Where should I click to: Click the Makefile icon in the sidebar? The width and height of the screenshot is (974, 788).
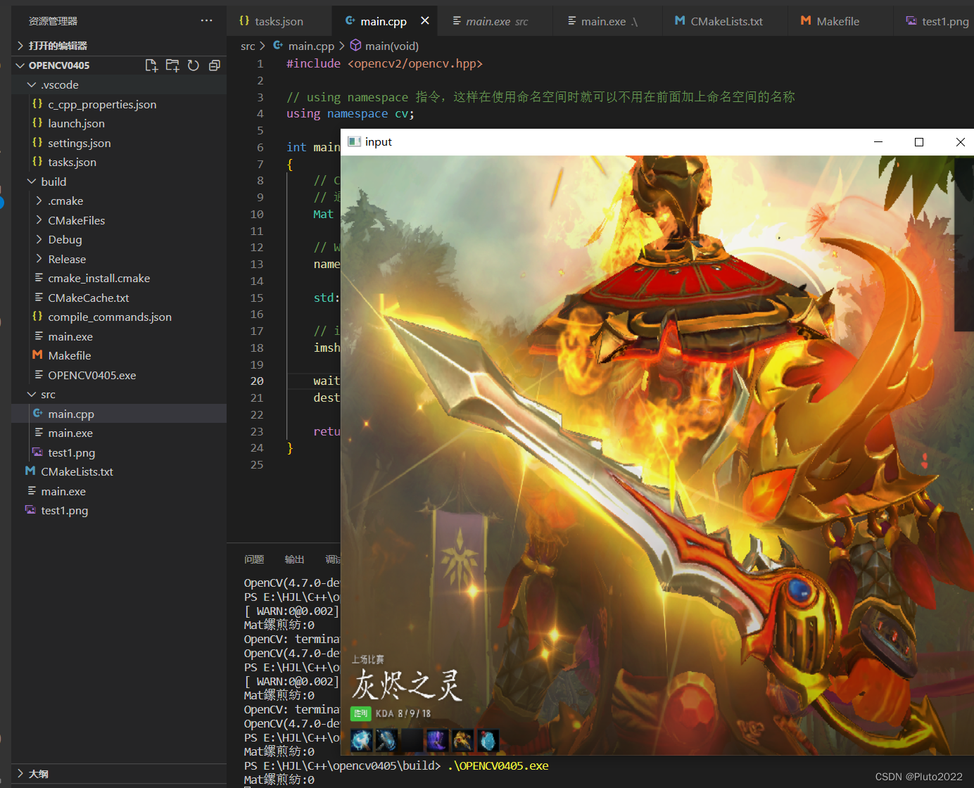pyautogui.click(x=38, y=355)
